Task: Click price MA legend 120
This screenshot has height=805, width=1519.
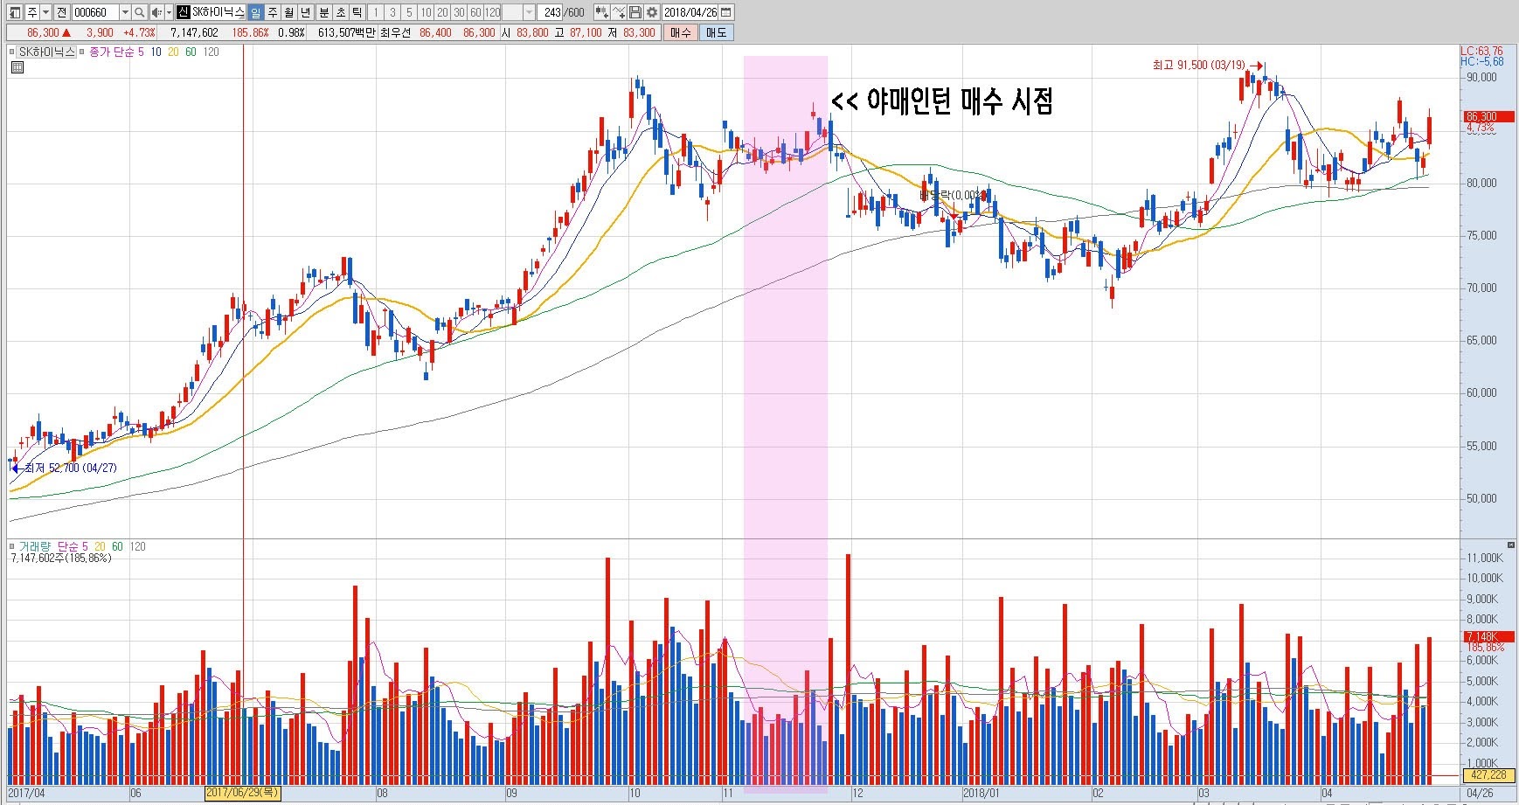Action: tap(211, 52)
